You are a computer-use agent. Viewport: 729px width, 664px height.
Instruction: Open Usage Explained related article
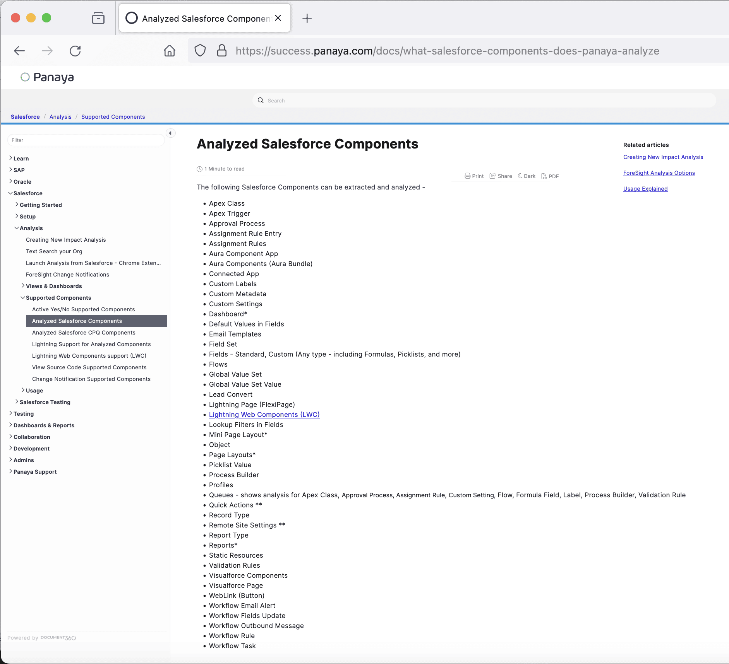pyautogui.click(x=645, y=189)
